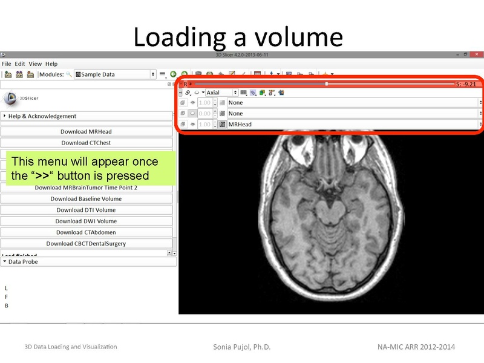Open the Axial orientation dropdown
The width and height of the screenshot is (484, 363).
point(221,93)
